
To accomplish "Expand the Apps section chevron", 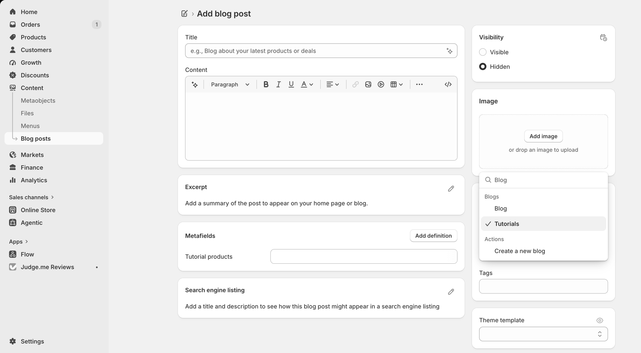I will coord(27,241).
